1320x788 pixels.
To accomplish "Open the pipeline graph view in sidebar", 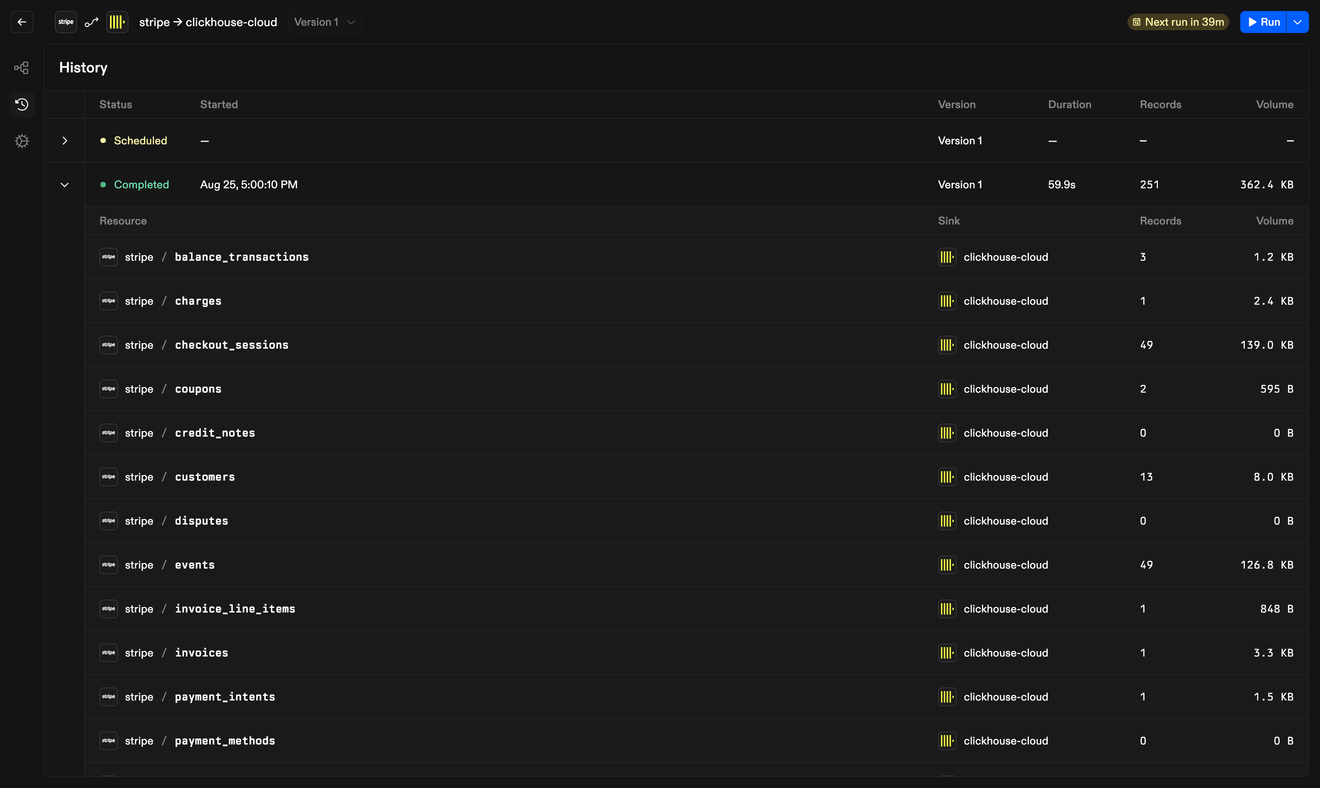I will point(22,67).
